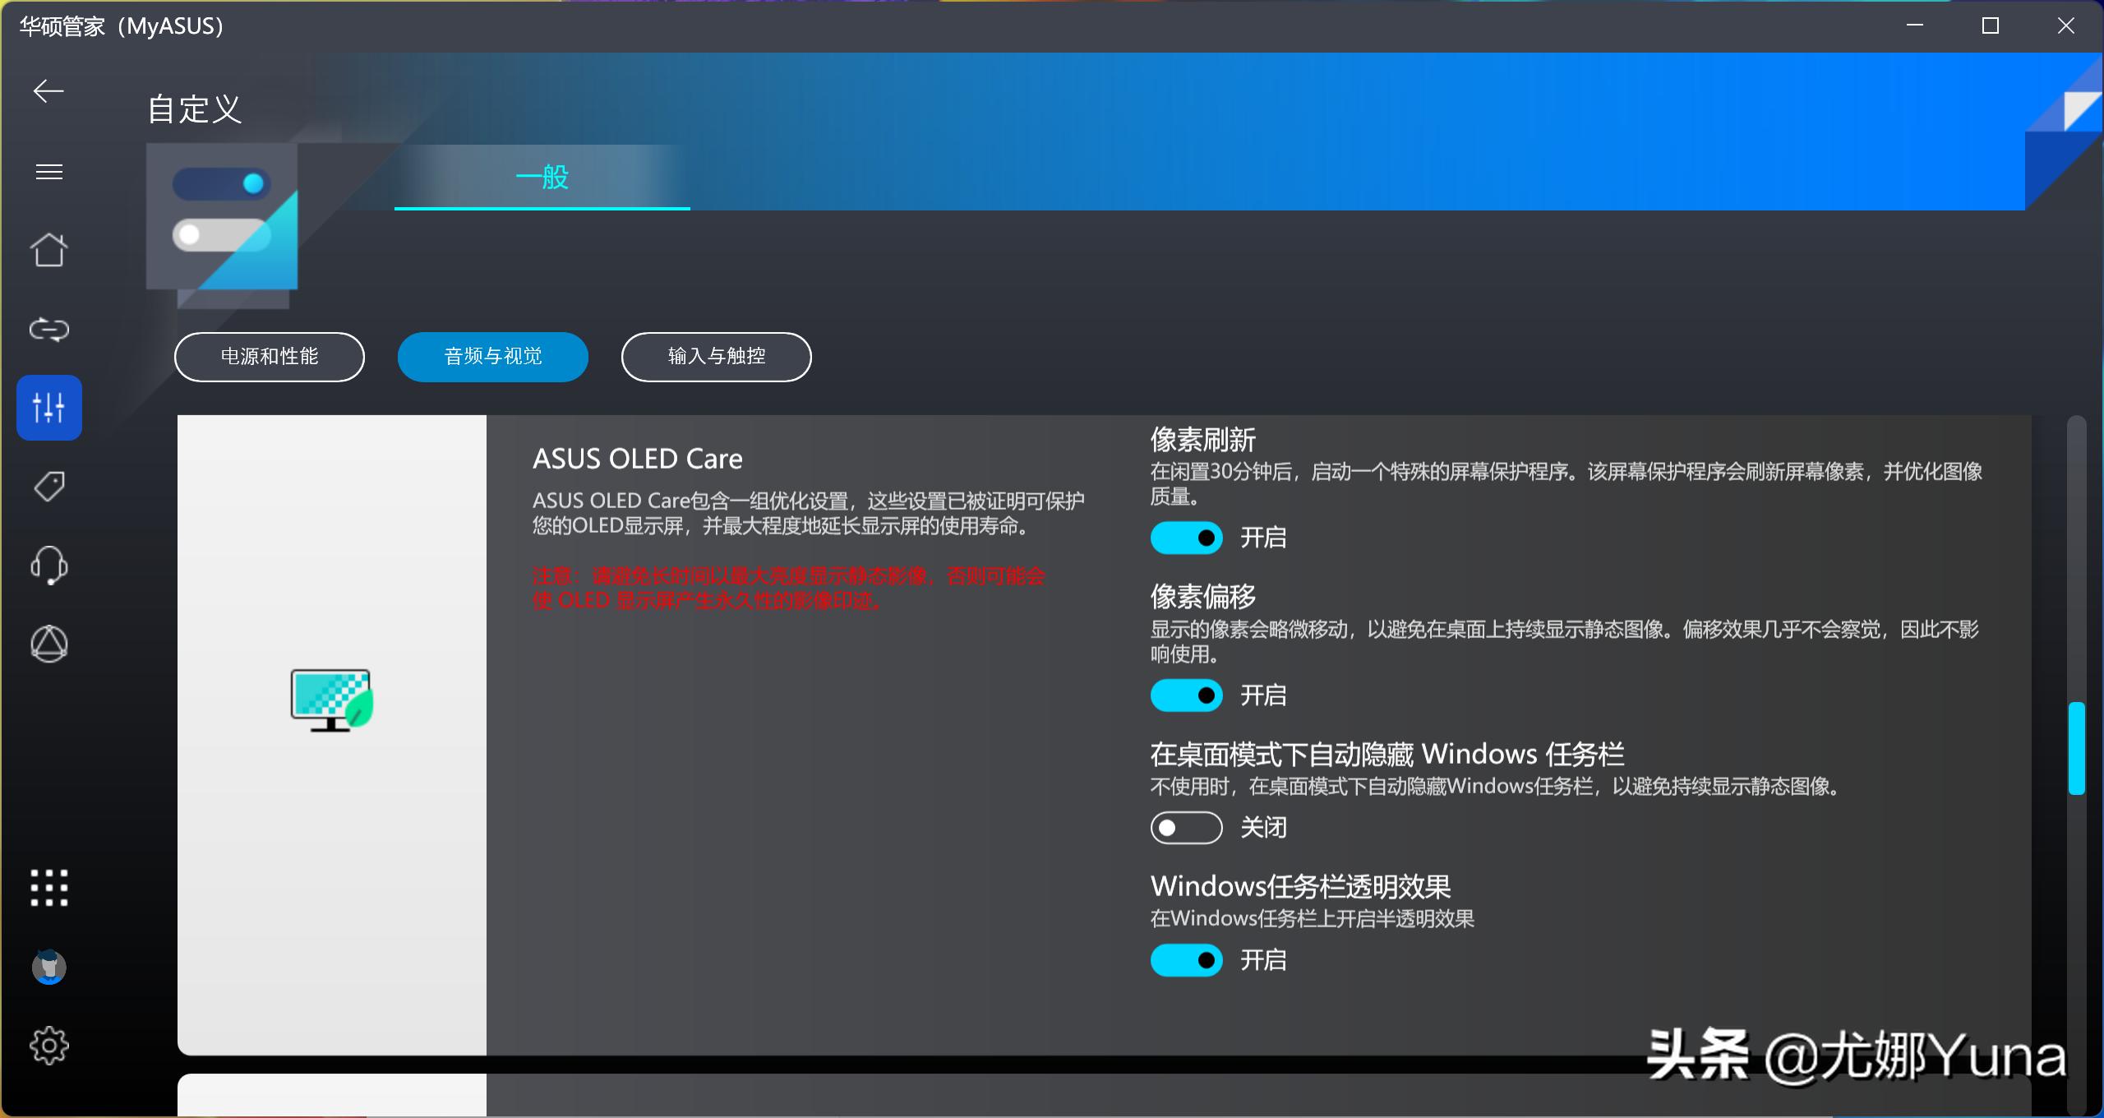Enable auto-hide Windows taskbar toggle

[x=1185, y=828]
